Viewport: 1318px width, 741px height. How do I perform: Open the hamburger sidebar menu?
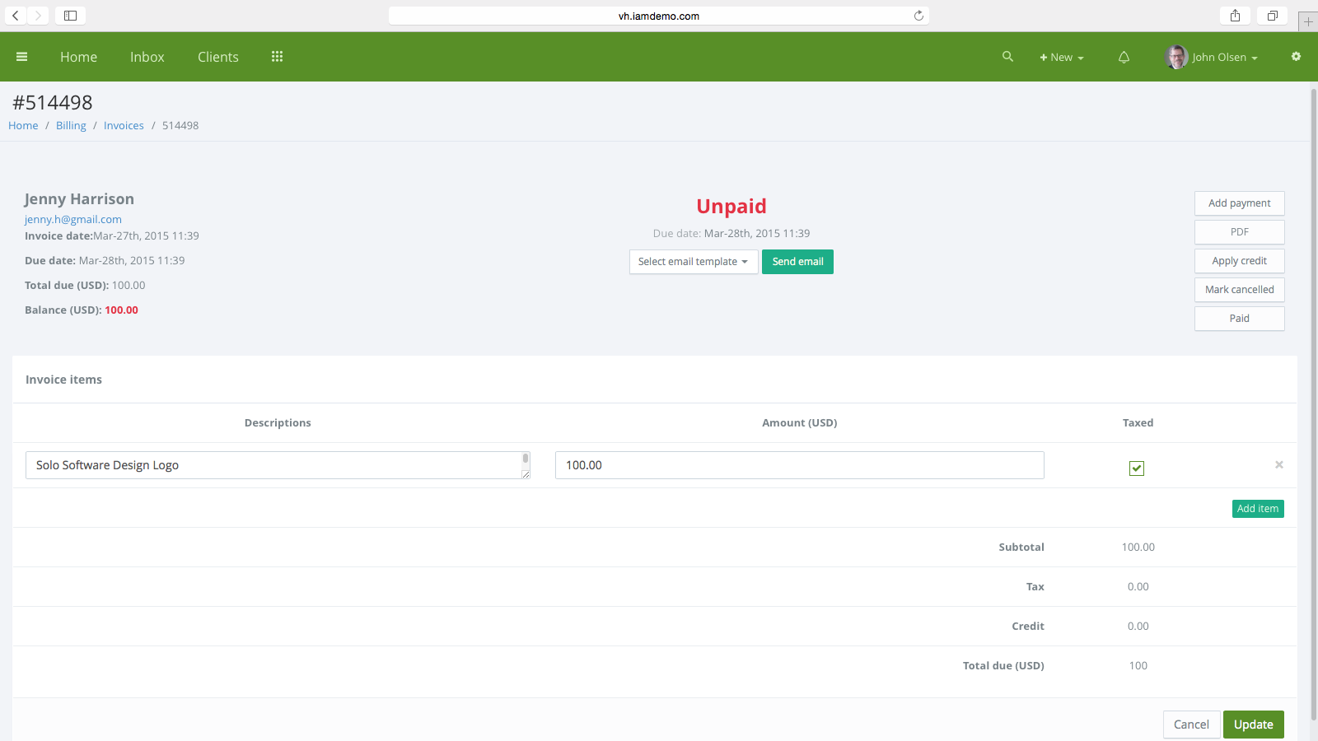[x=22, y=57]
